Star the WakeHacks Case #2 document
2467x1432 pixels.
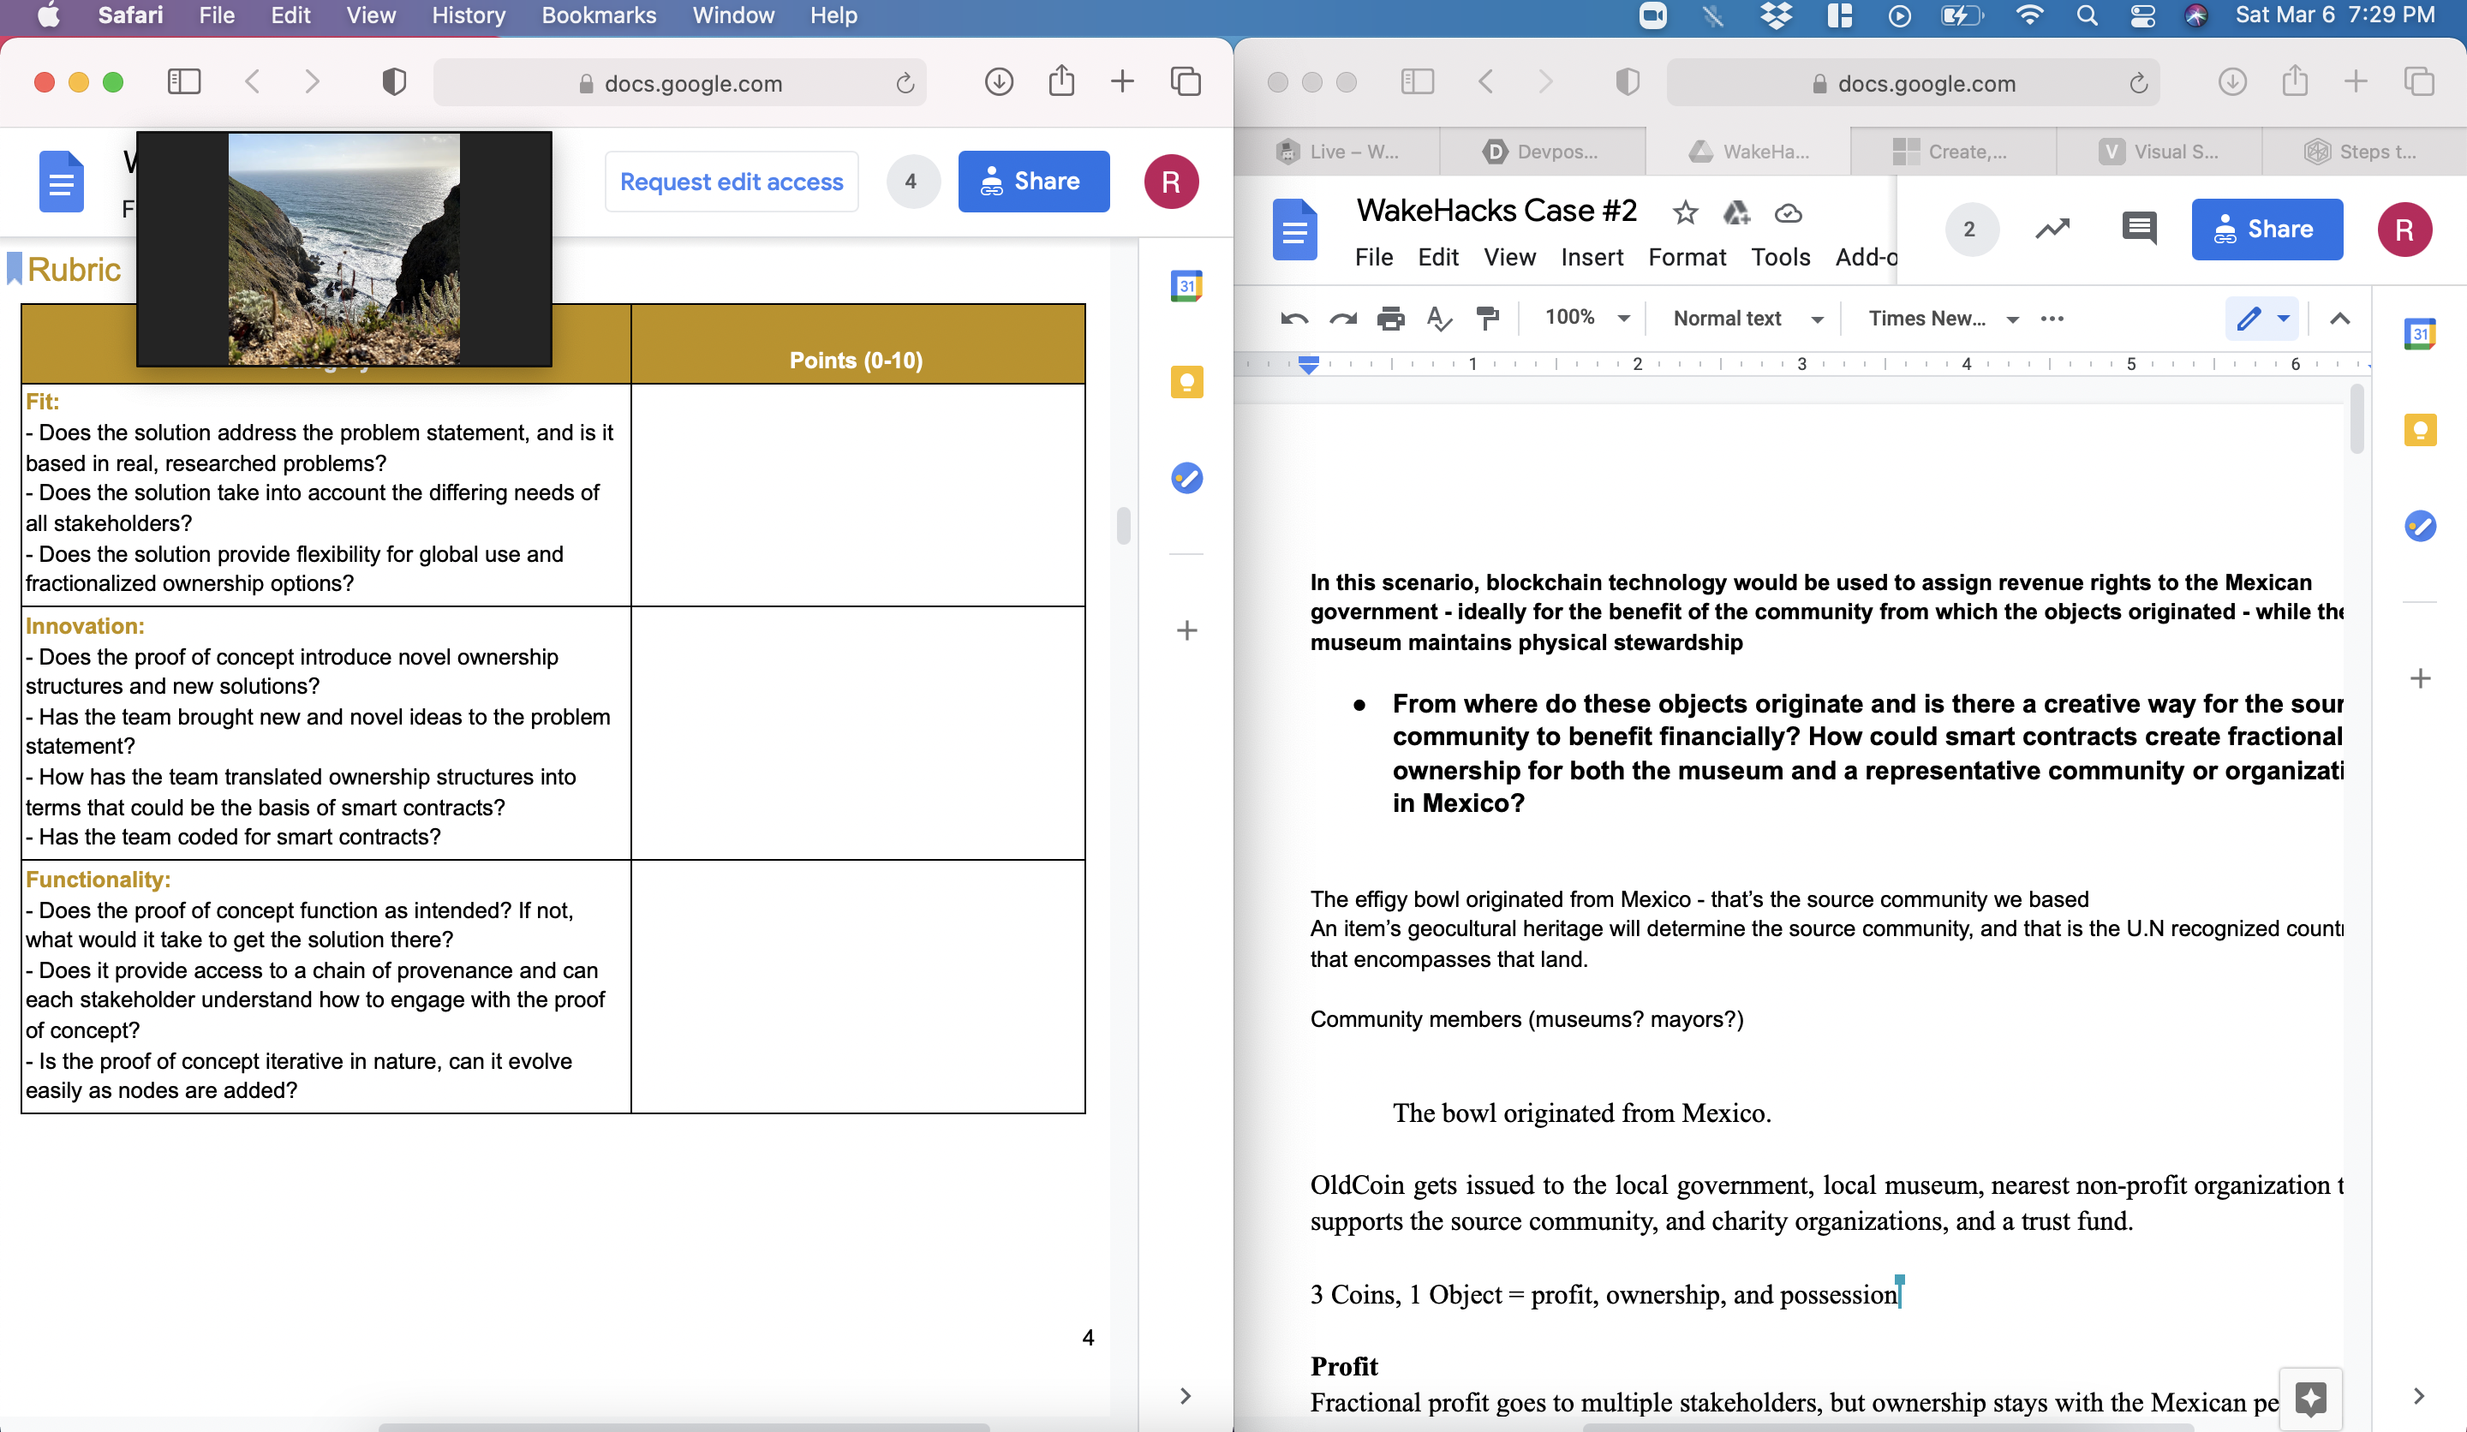(x=1685, y=212)
